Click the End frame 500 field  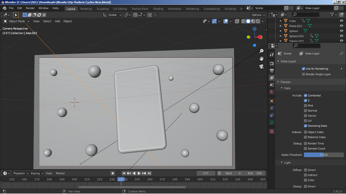coord(255,173)
